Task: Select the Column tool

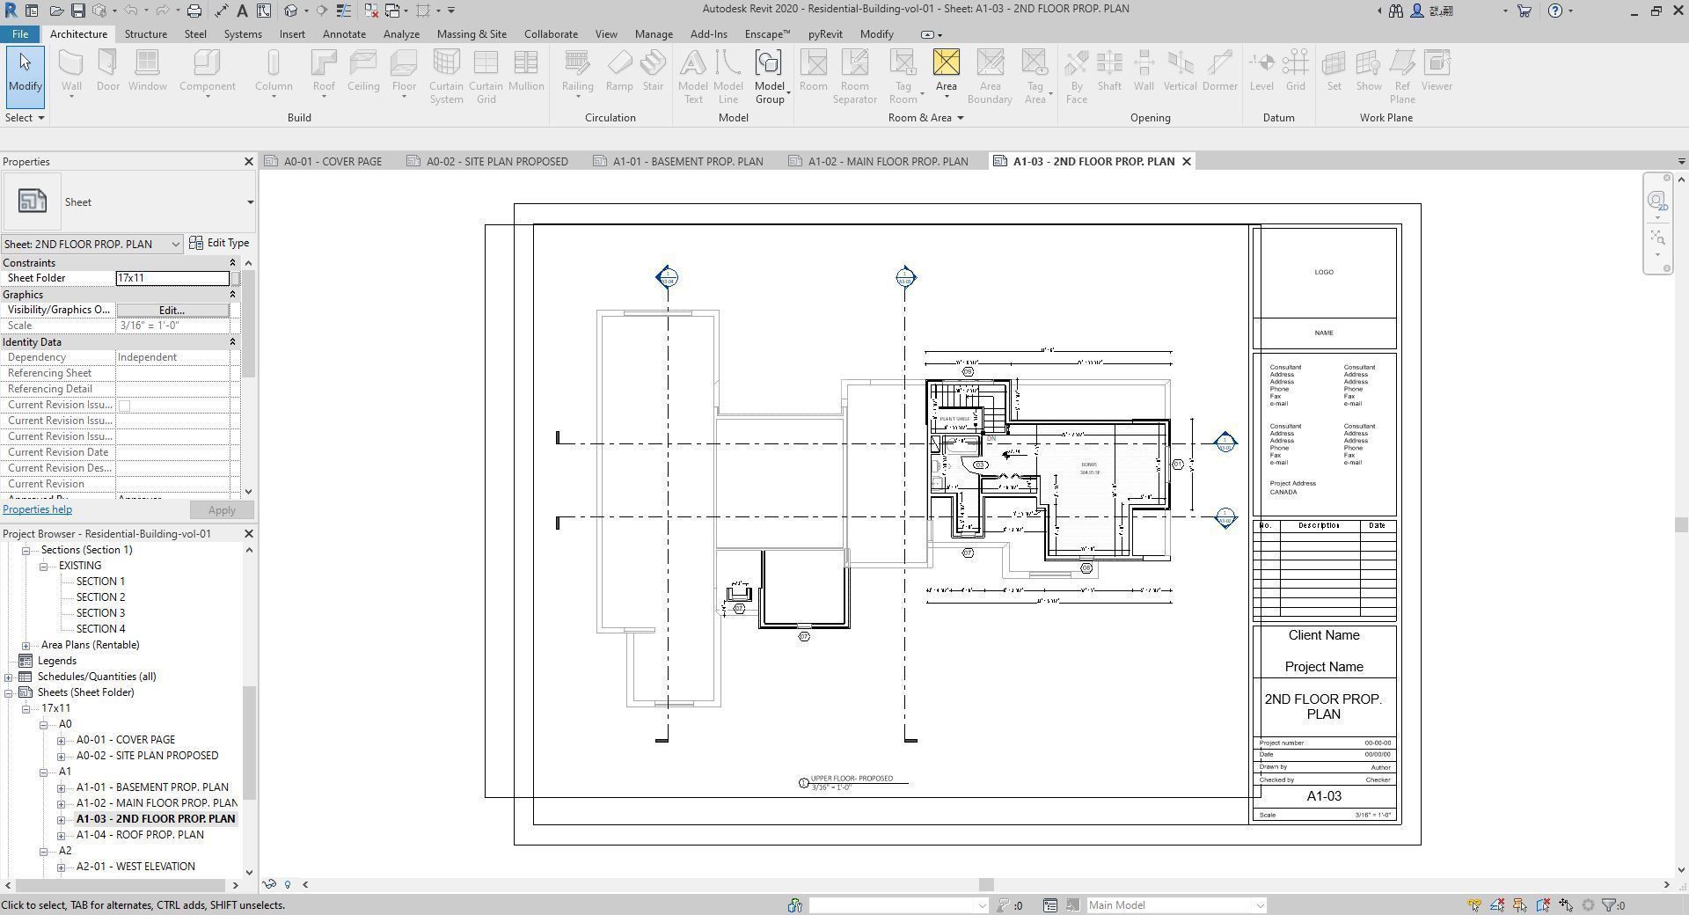Action: pos(274,72)
